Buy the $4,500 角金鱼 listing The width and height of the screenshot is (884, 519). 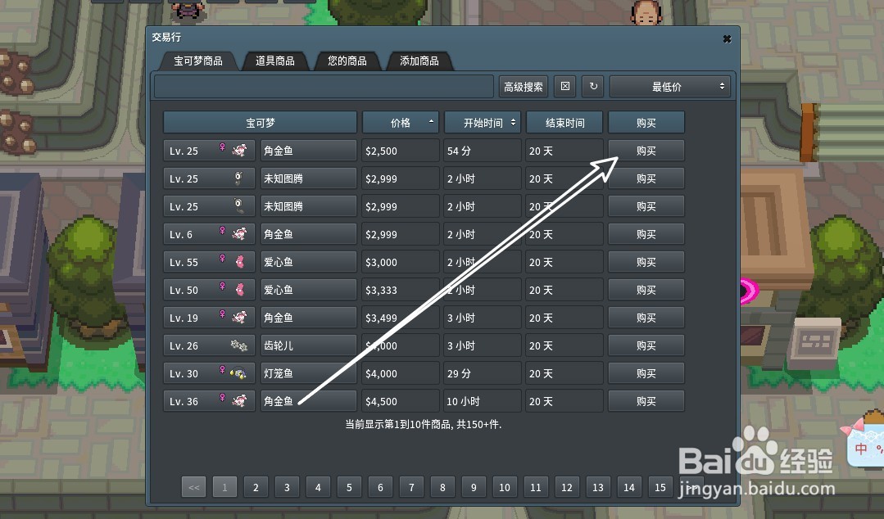(x=646, y=400)
